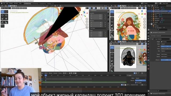Activate the Rotate tool in main viewport

tap(6, 15)
